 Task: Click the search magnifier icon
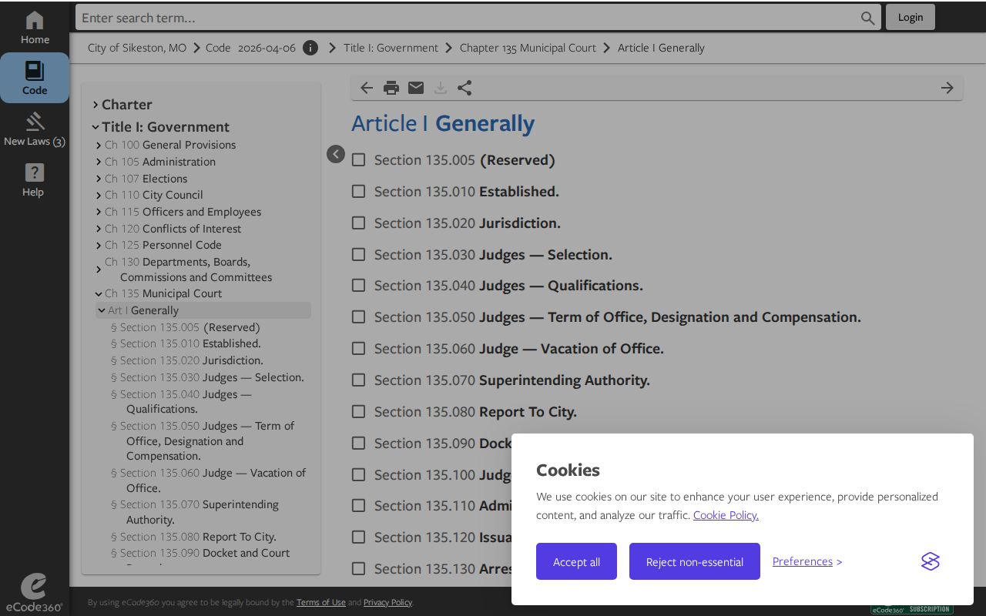click(x=868, y=18)
